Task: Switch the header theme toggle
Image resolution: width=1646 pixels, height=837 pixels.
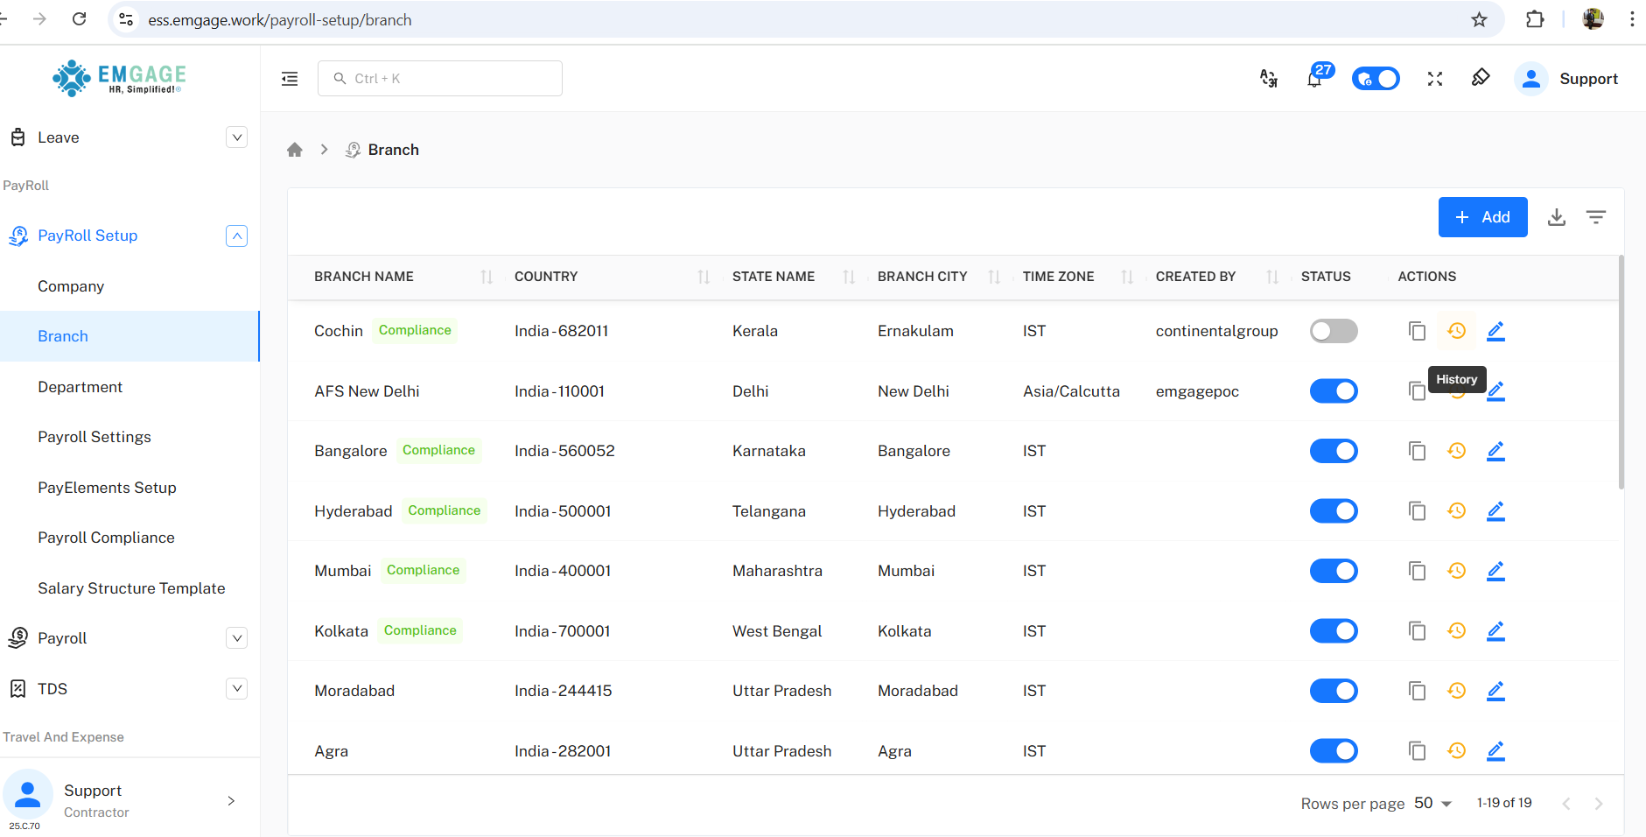Action: point(1375,79)
